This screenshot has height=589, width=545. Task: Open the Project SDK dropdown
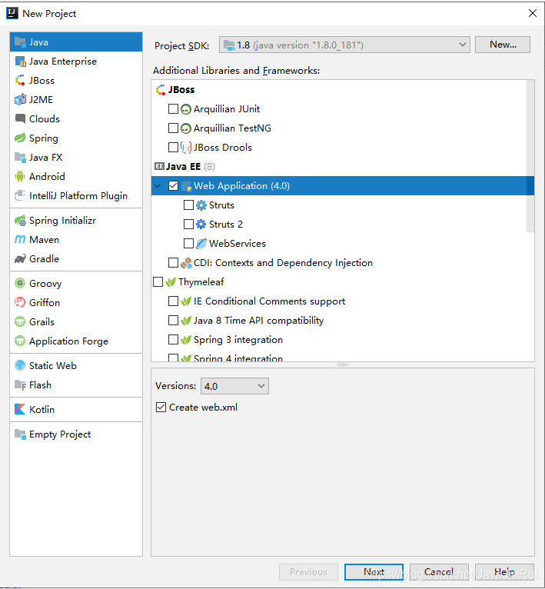point(344,45)
